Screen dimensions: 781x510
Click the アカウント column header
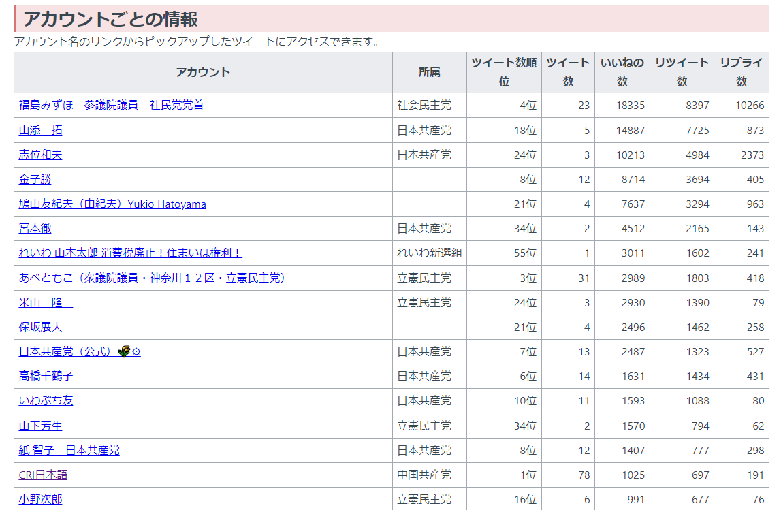(203, 72)
